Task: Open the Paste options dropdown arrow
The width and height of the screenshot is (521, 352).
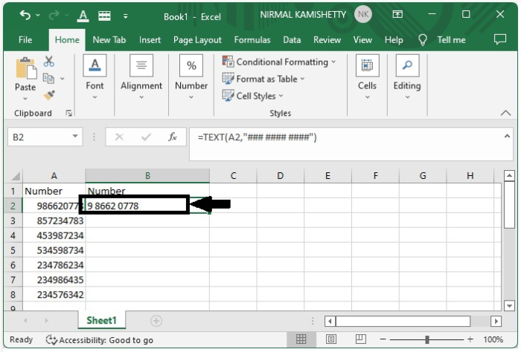Action: tap(25, 99)
